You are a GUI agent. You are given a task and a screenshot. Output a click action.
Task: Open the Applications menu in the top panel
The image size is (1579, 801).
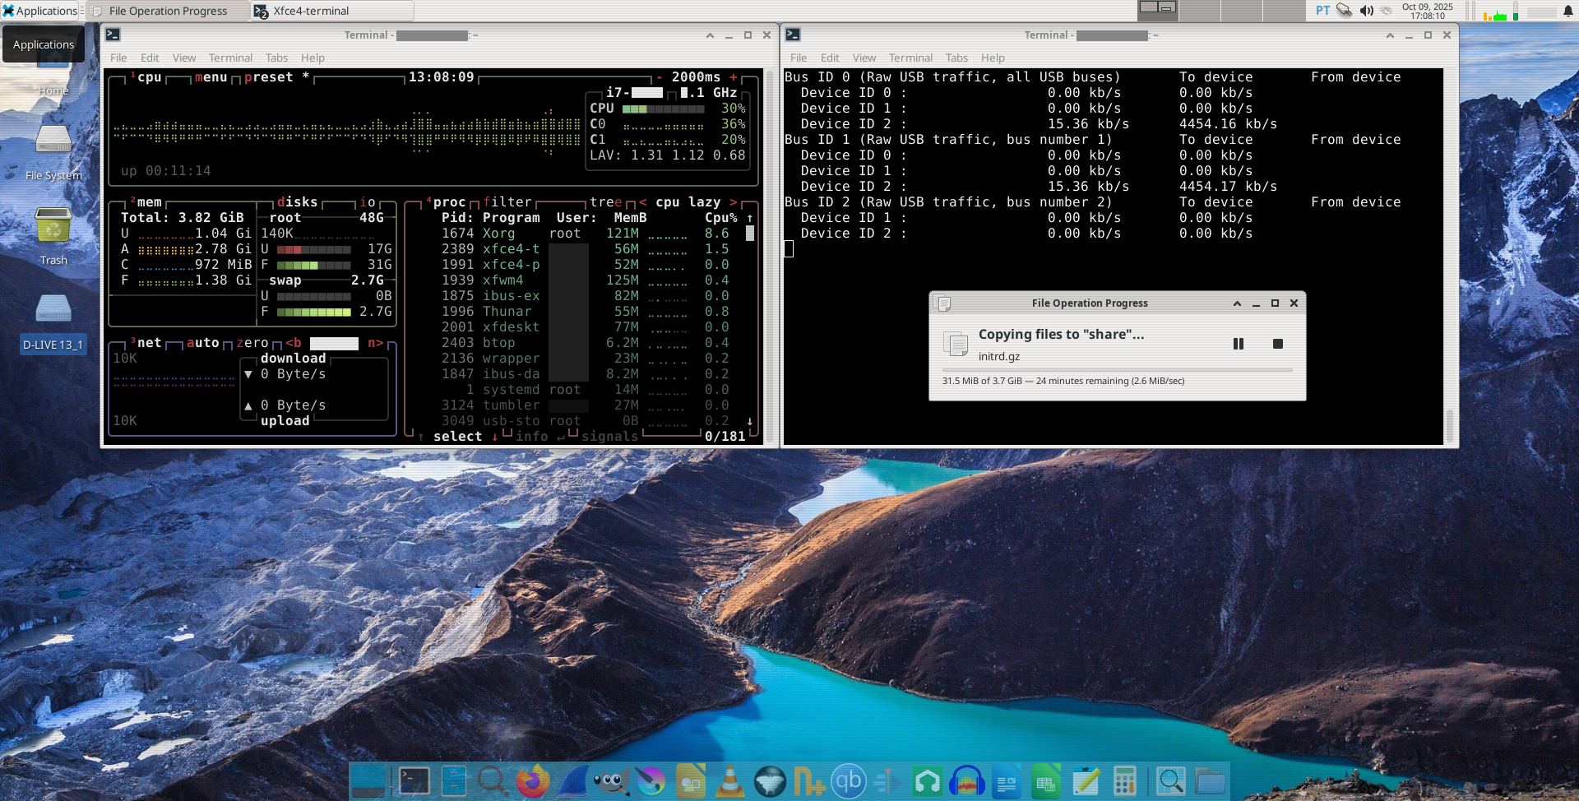point(39,11)
